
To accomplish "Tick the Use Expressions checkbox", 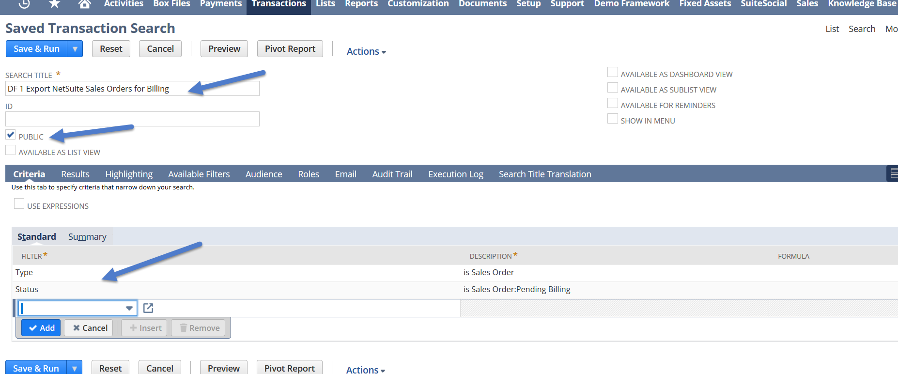I will click(x=19, y=204).
